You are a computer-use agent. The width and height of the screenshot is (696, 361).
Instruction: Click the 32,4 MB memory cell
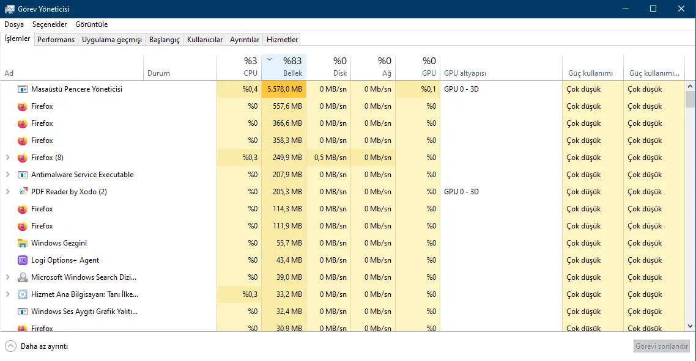[x=284, y=312]
